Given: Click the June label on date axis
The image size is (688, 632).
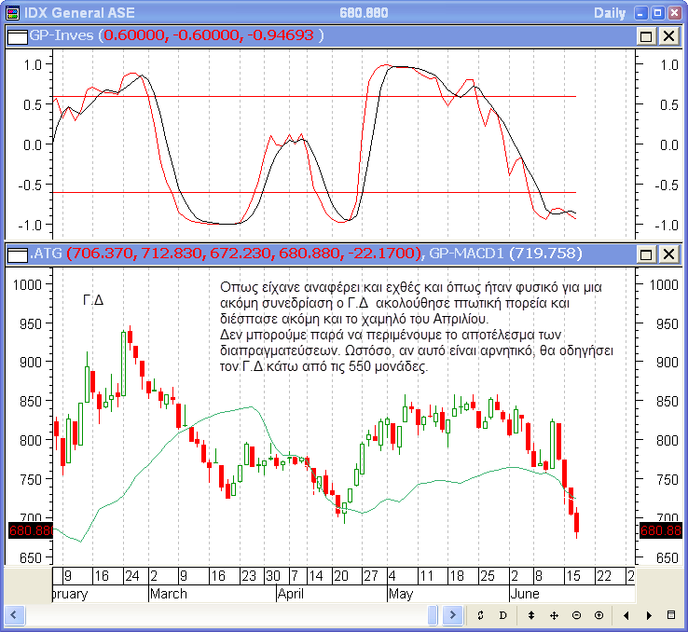Looking at the screenshot, I should click(x=525, y=594).
